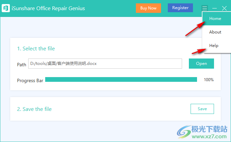Select Home from the dropdown menu
This screenshot has height=142, width=231.
pos(217,19)
